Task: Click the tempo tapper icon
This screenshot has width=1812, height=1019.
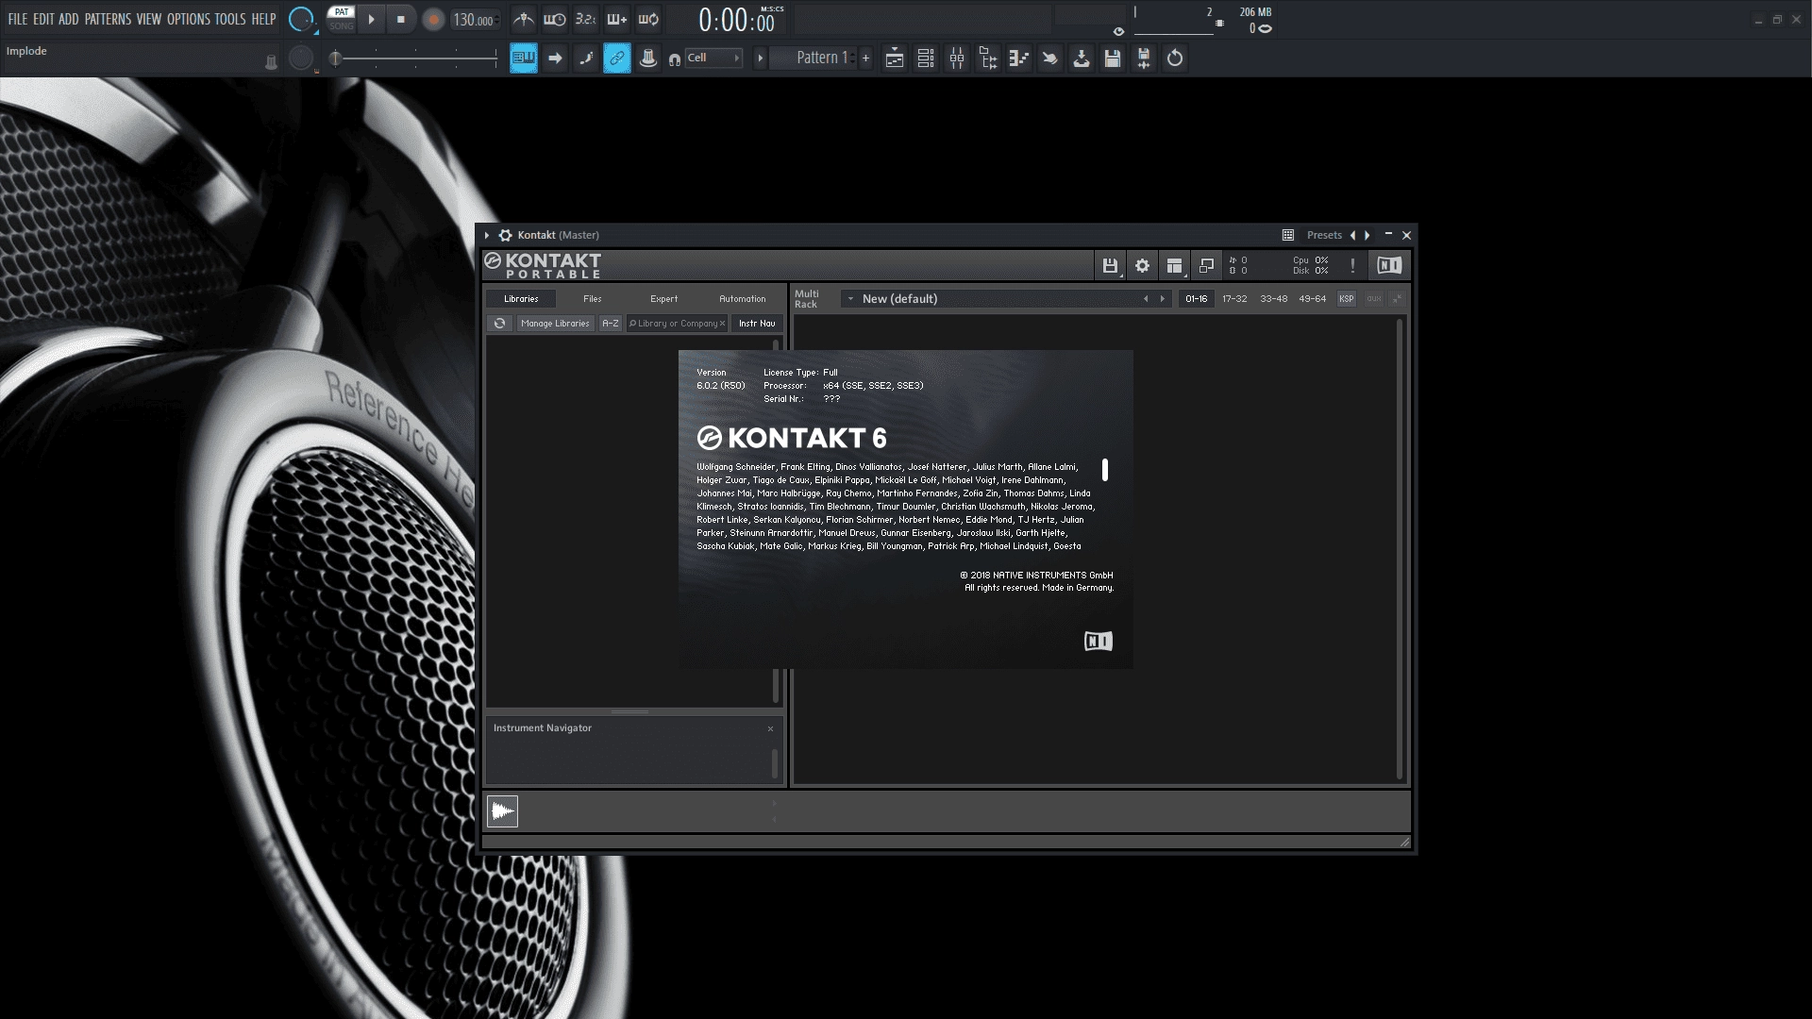Action: point(1050,58)
